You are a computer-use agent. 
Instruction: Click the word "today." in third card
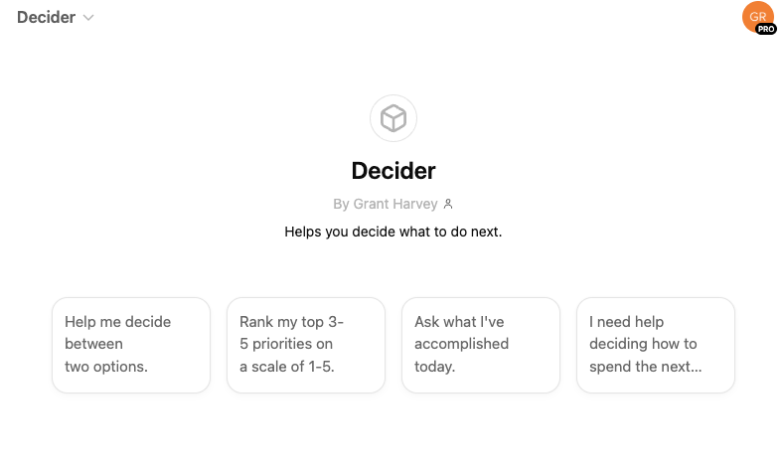pos(435,367)
